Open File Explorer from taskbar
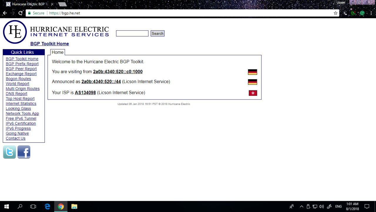The image size is (376, 212). pyautogui.click(x=74, y=206)
